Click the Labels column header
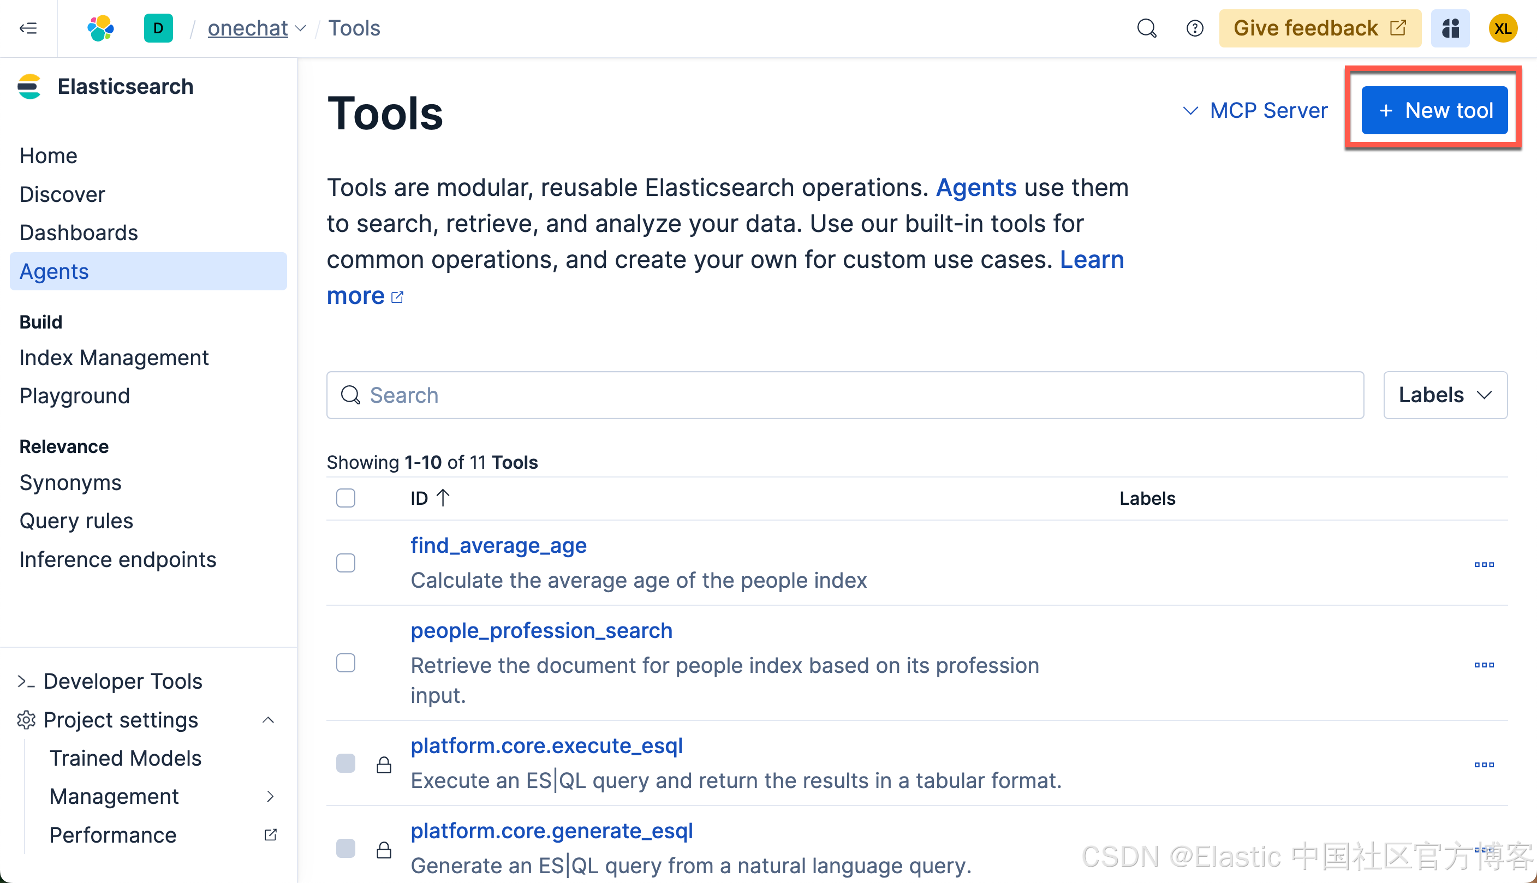Screen dimensions: 1537x883 tap(1147, 498)
